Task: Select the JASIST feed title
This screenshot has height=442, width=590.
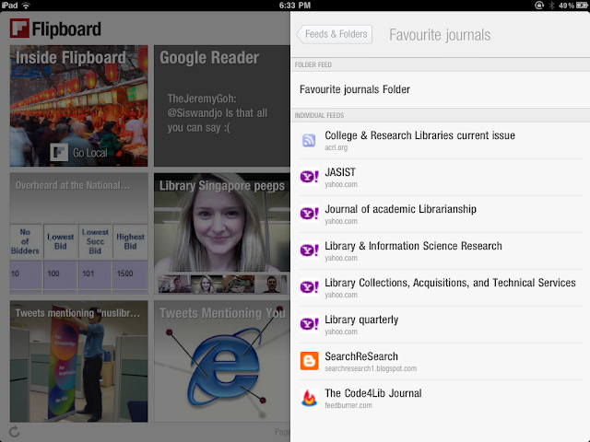Action: (x=340, y=172)
